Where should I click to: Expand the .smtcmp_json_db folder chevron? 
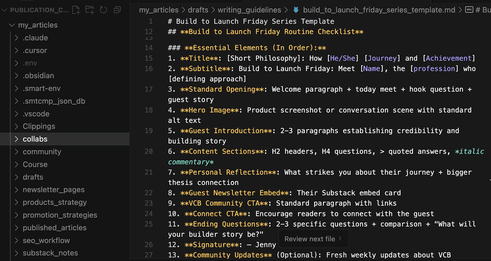click(x=17, y=101)
